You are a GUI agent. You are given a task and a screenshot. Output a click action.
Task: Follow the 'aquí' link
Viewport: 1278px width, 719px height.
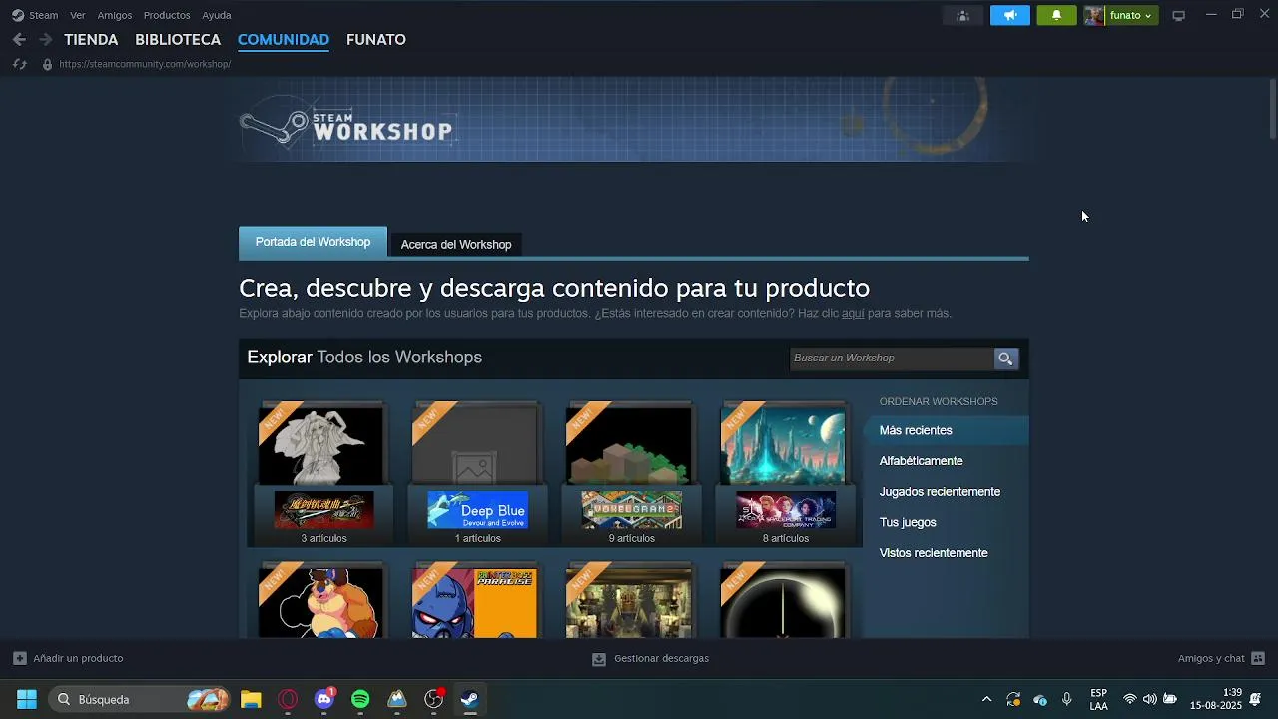coord(853,313)
